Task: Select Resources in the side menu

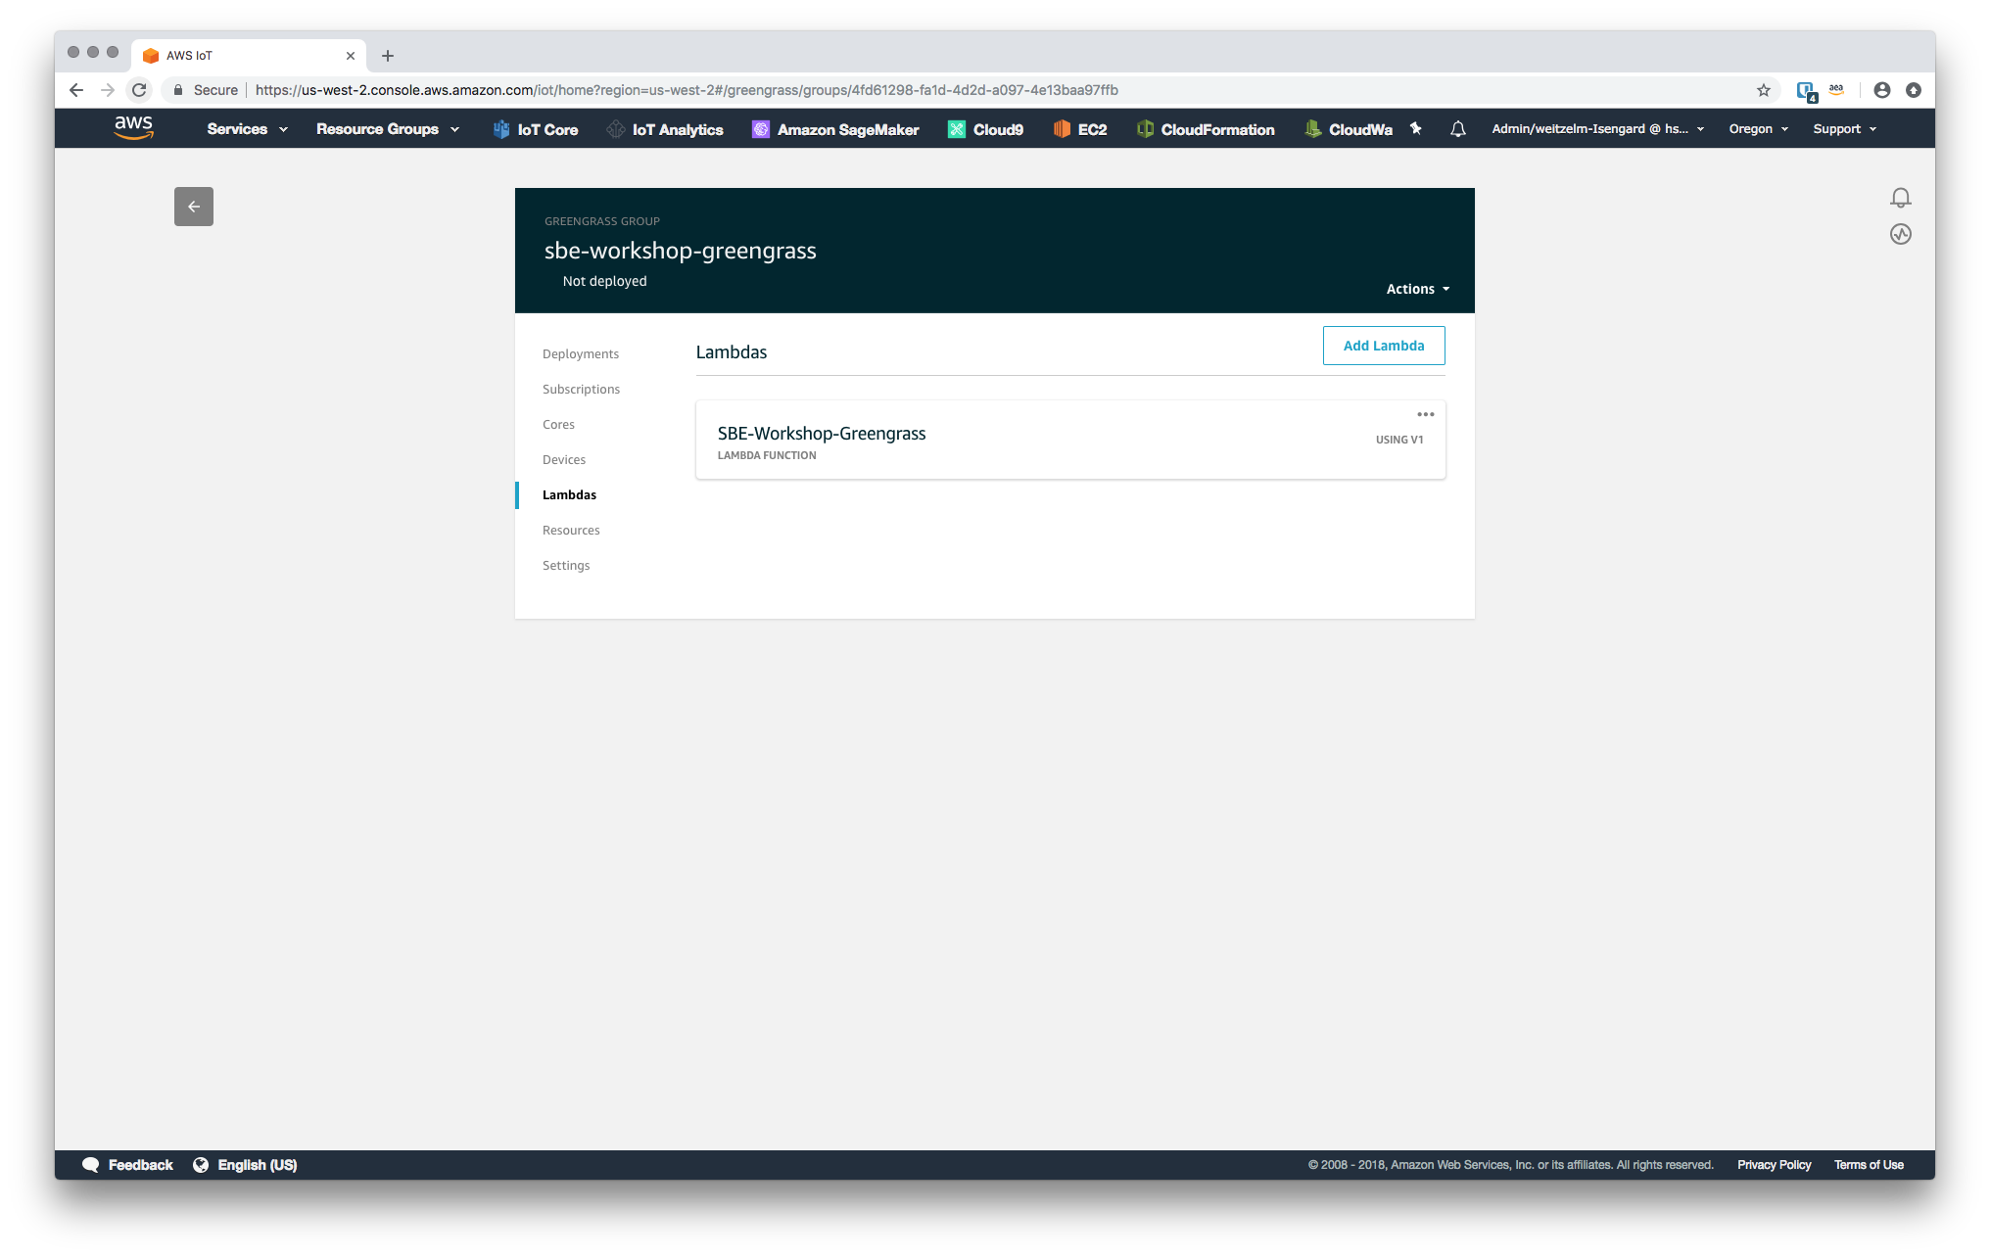Action: [x=571, y=531]
